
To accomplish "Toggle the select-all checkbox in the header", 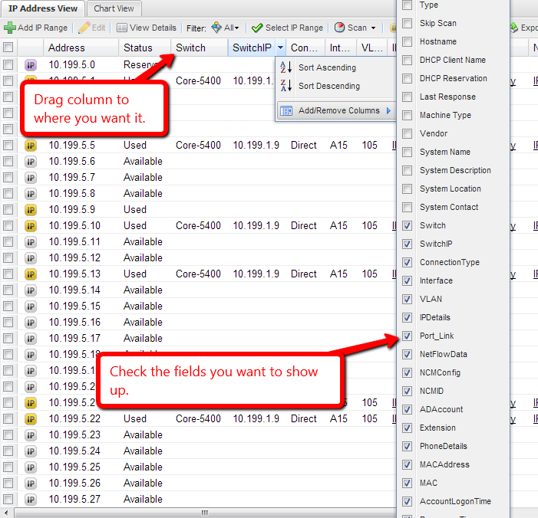I will (8, 48).
